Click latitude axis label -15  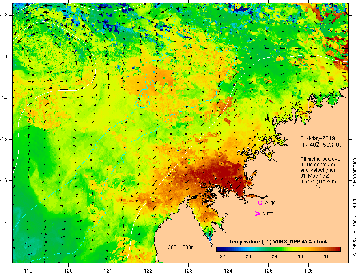(4, 139)
